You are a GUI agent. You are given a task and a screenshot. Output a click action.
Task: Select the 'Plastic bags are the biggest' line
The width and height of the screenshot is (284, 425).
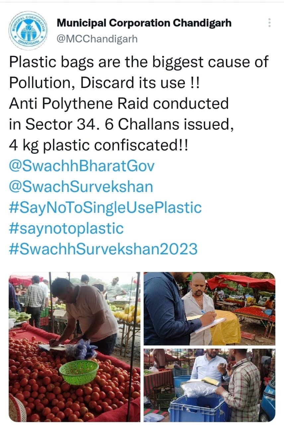point(139,62)
